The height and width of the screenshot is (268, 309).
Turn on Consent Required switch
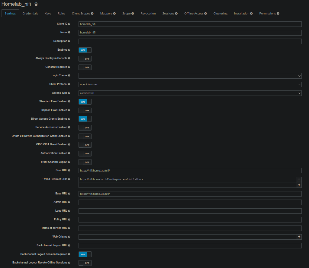[85, 67]
